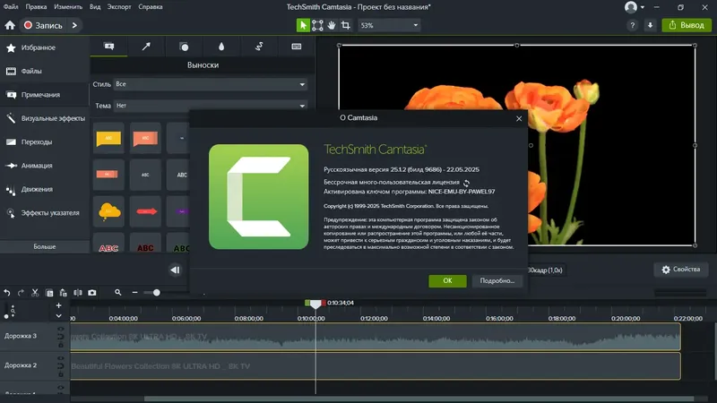This screenshot has height=403, width=717.
Task: Click the timeline zoom slider handle
Action: click(x=157, y=292)
